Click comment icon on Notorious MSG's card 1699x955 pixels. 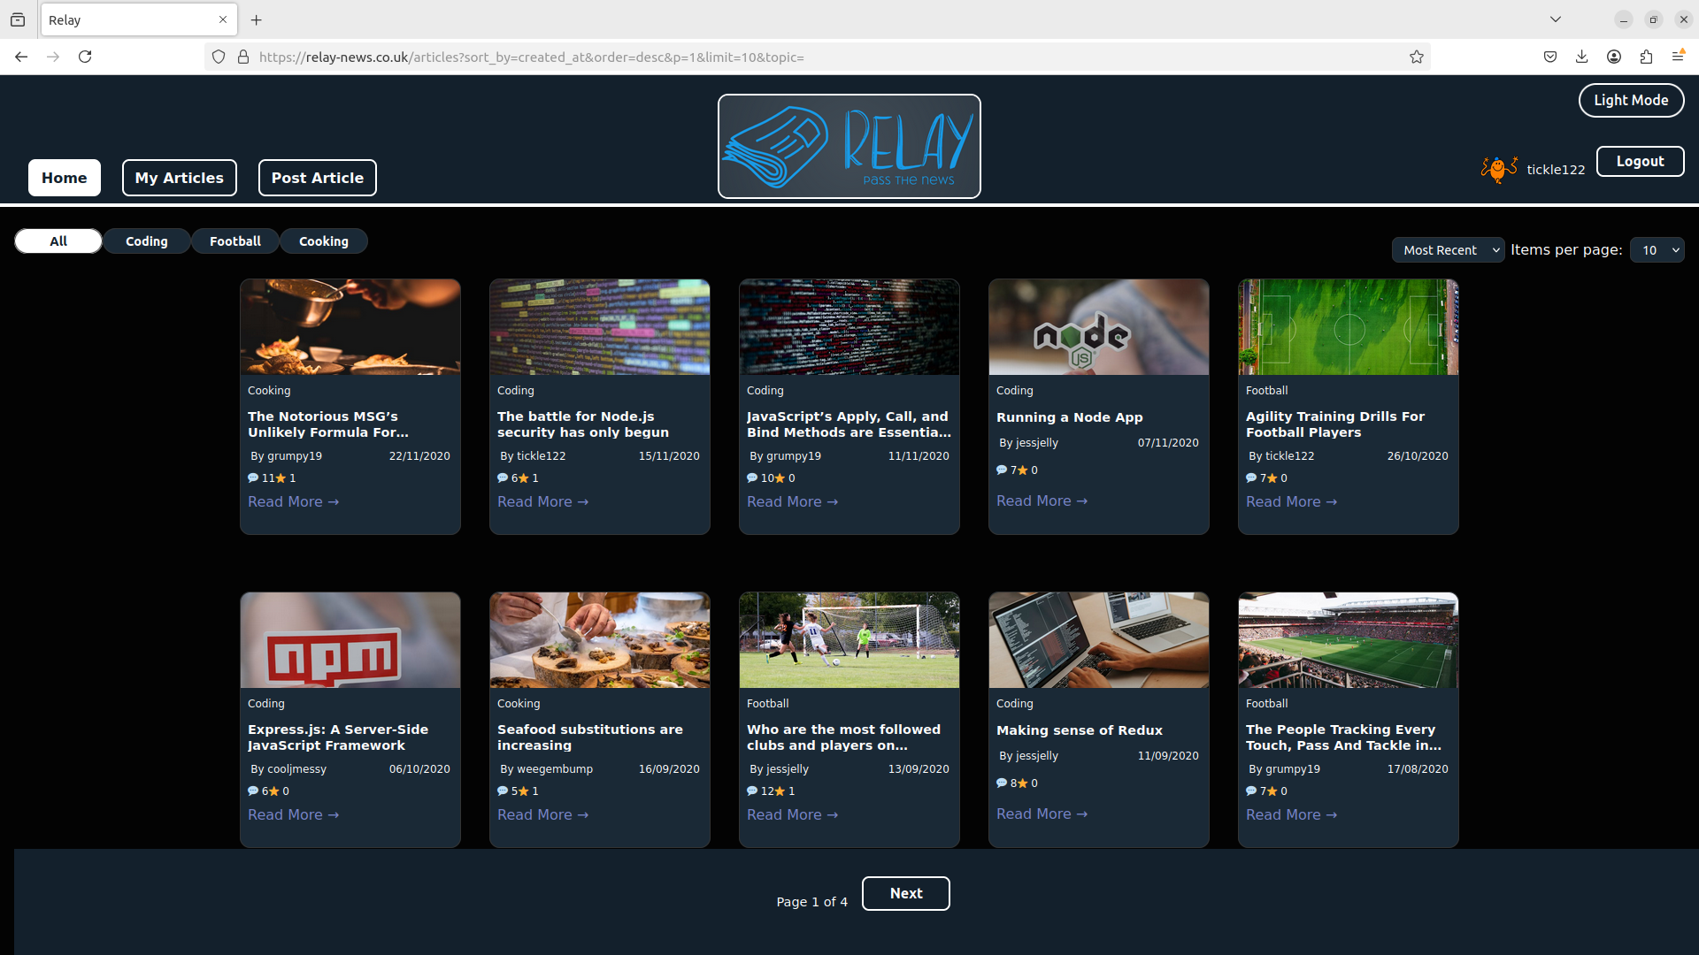pos(253,477)
